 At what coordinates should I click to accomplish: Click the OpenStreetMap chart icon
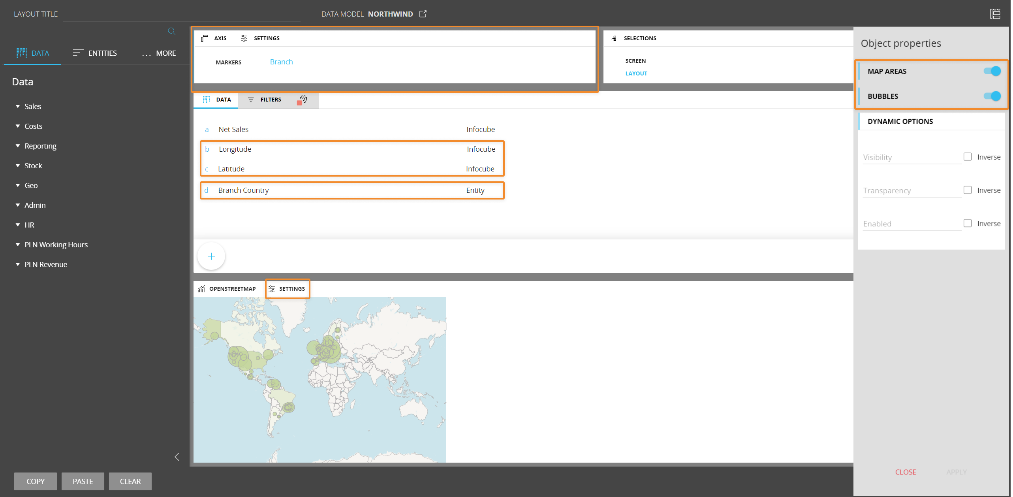click(201, 289)
